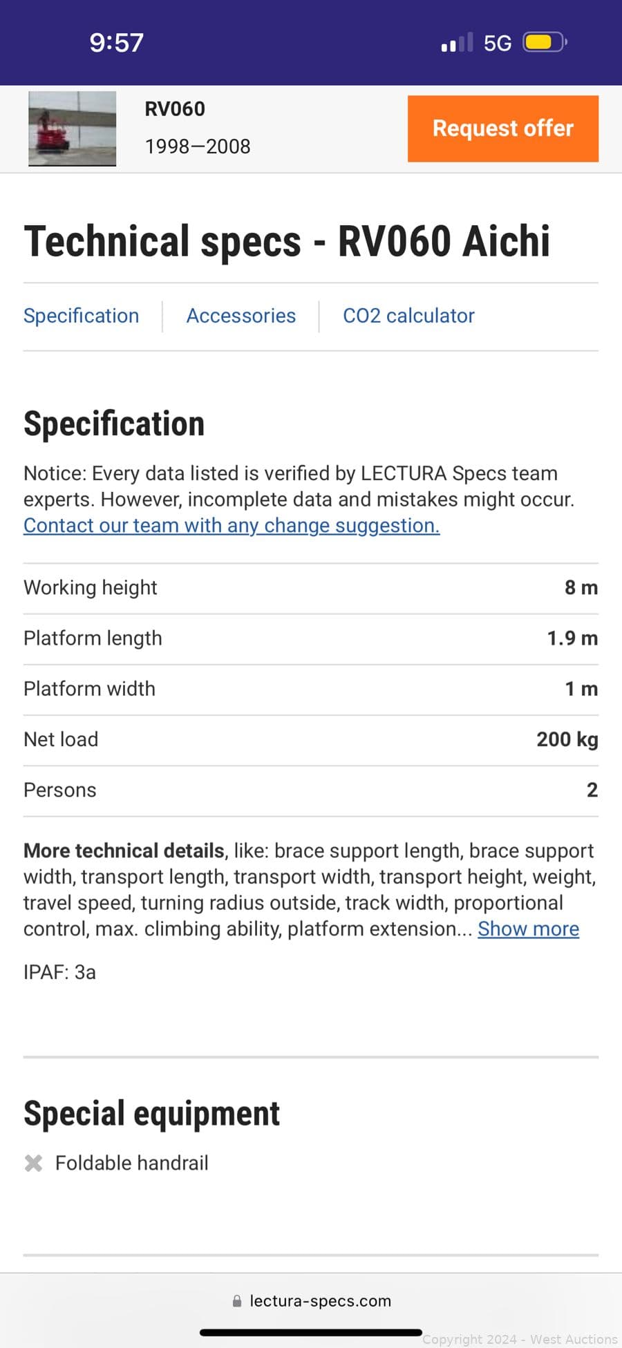Switch to the Accessories tab
The height and width of the screenshot is (1348, 622).
(241, 316)
